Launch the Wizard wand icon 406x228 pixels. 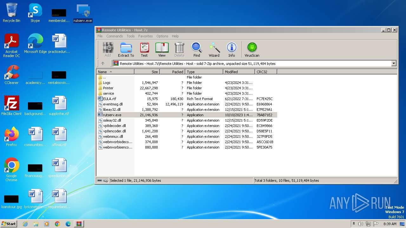[214, 50]
